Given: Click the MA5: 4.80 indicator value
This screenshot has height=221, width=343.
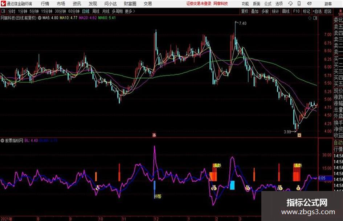Looking at the screenshot, I should (x=50, y=18).
